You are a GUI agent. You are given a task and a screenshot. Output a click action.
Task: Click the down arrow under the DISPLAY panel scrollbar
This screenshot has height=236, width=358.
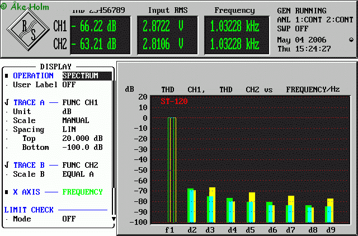(114, 219)
